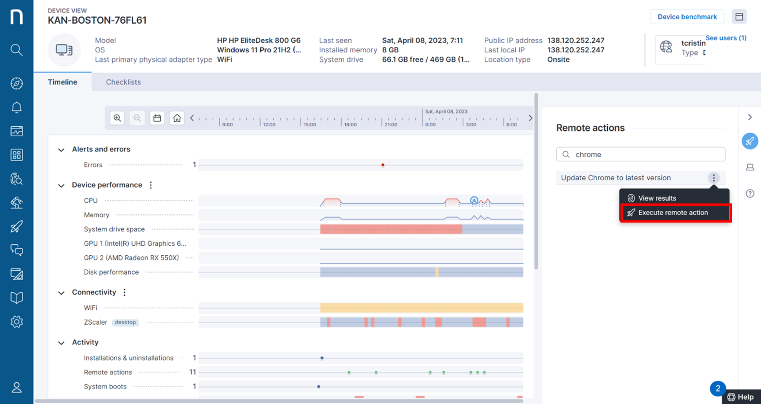
Task: Open the device laptop icon on the right rail
Action: coord(750,167)
